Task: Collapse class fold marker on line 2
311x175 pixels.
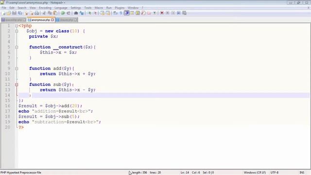Action: click(x=17, y=31)
